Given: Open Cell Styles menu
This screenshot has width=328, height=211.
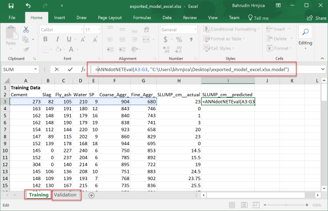Looking at the screenshot, I should pyautogui.click(x=219, y=48).
